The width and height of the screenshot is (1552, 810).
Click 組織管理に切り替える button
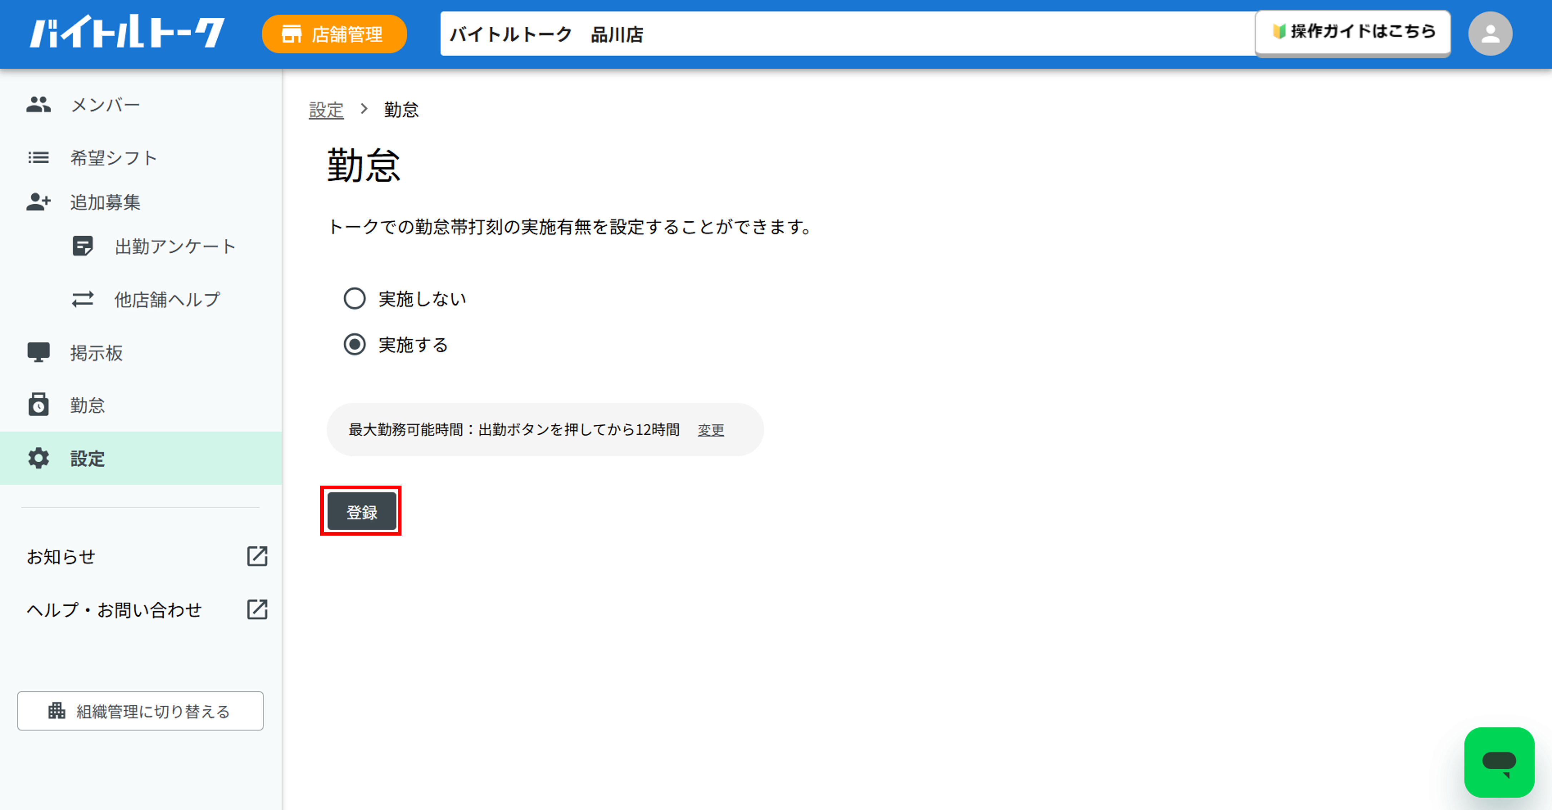140,711
